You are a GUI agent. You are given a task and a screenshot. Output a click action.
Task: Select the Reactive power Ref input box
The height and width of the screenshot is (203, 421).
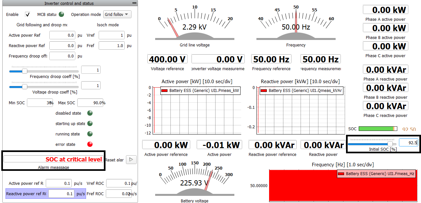62,46
